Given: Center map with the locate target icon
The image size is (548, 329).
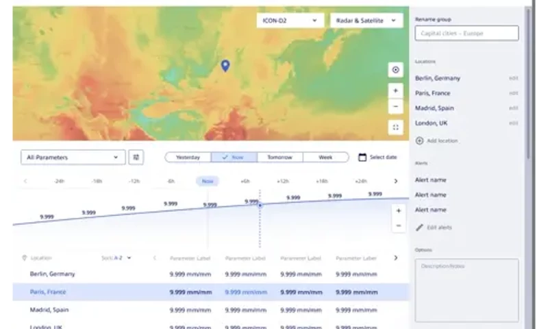Looking at the screenshot, I should (x=396, y=70).
